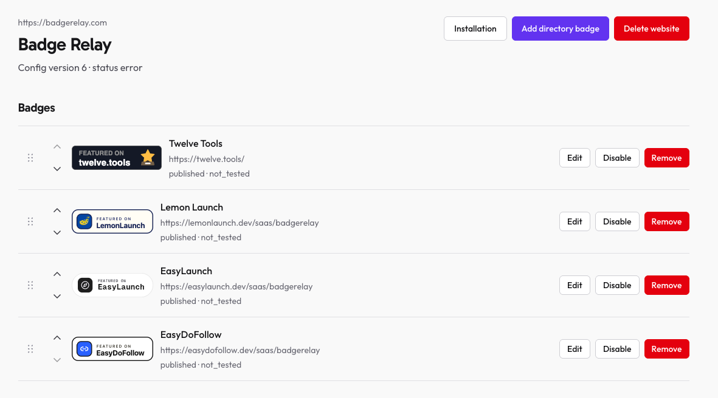This screenshot has width=718, height=398.
Task: Click the EasyDoFollow badge image
Action: coord(112,349)
